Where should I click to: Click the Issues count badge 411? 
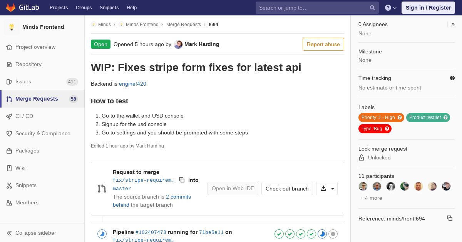(x=72, y=82)
